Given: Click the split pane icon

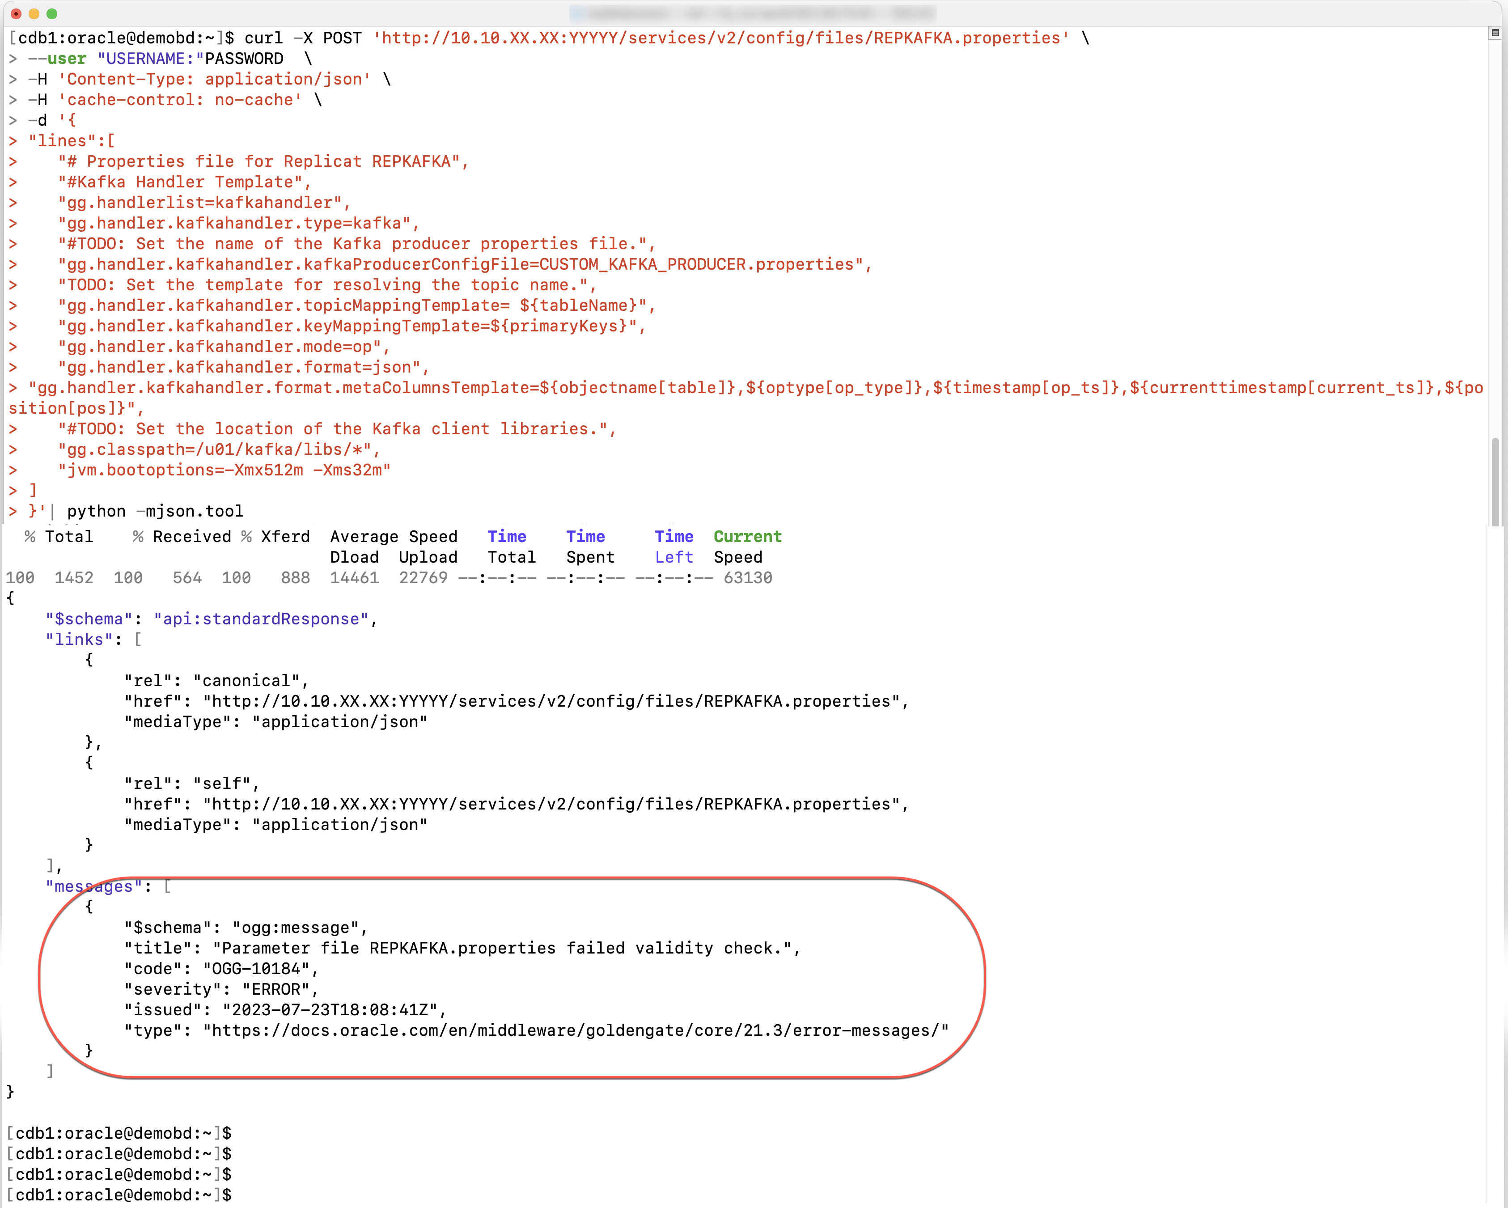Looking at the screenshot, I should [1495, 33].
